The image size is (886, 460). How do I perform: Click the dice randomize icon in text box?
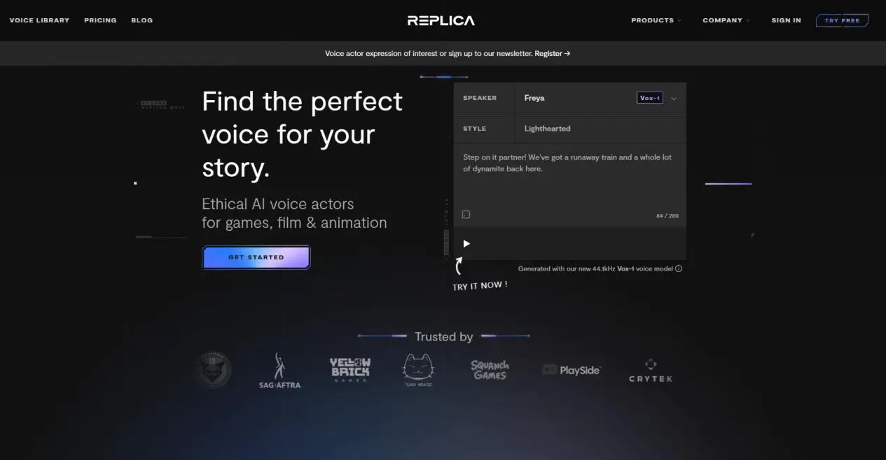click(x=466, y=215)
